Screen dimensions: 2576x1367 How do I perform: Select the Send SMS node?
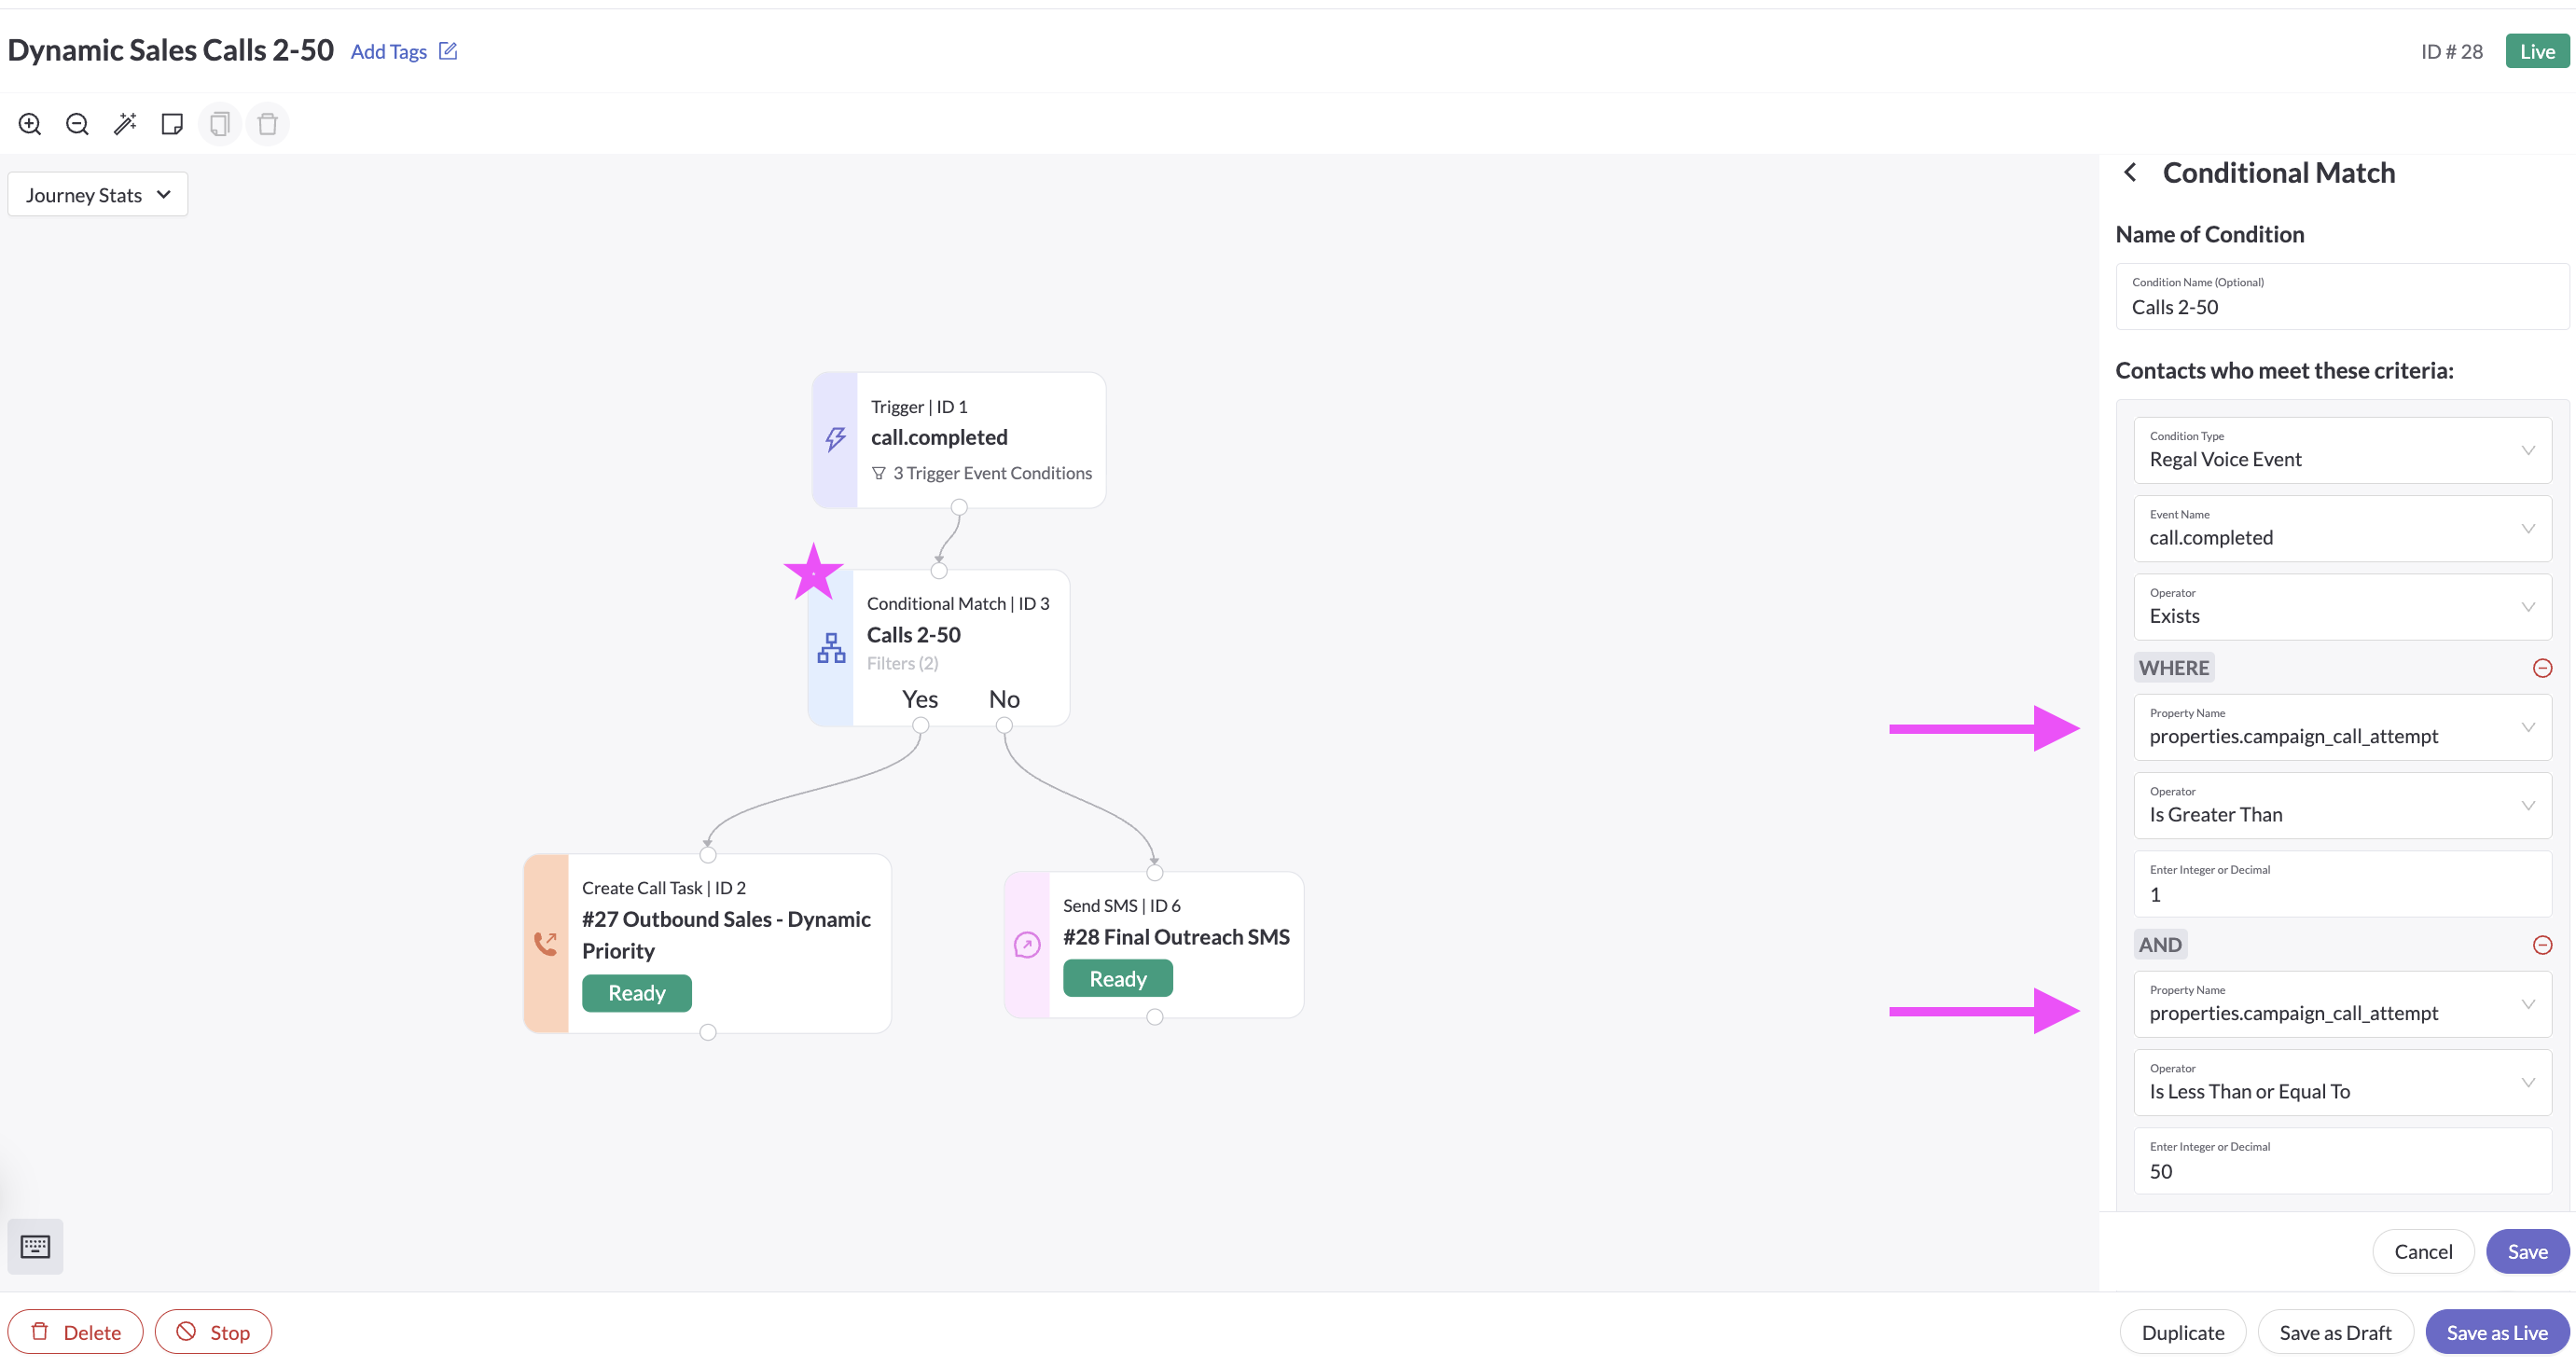[1175, 936]
